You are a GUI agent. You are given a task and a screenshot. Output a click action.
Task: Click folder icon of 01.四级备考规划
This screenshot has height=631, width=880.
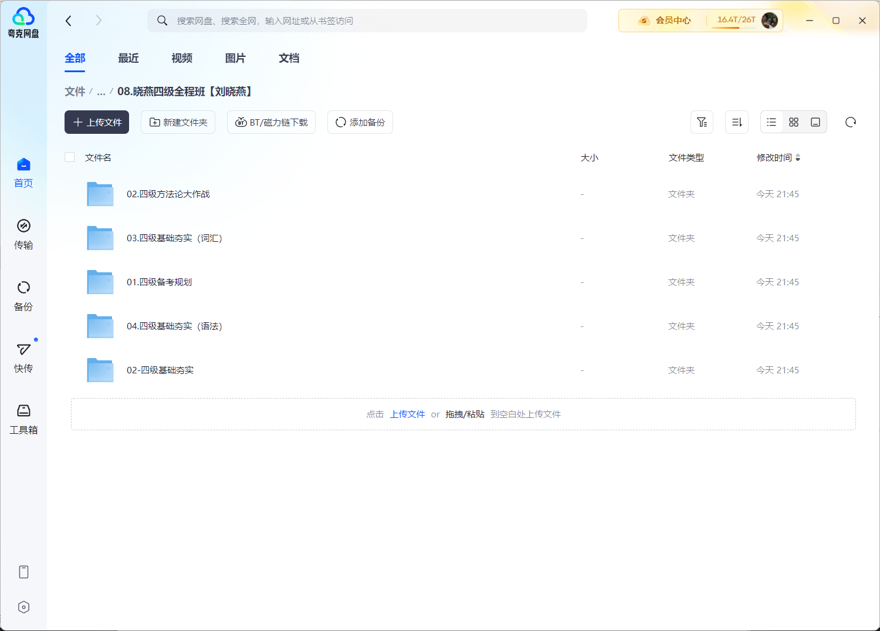[100, 282]
